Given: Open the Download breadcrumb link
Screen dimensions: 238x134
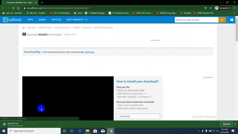Looking at the screenshot, I should pyautogui.click(x=87, y=28).
